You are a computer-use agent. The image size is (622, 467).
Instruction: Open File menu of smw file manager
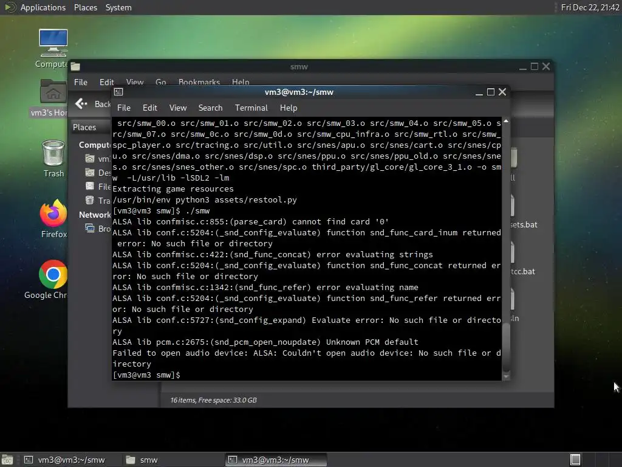point(81,82)
